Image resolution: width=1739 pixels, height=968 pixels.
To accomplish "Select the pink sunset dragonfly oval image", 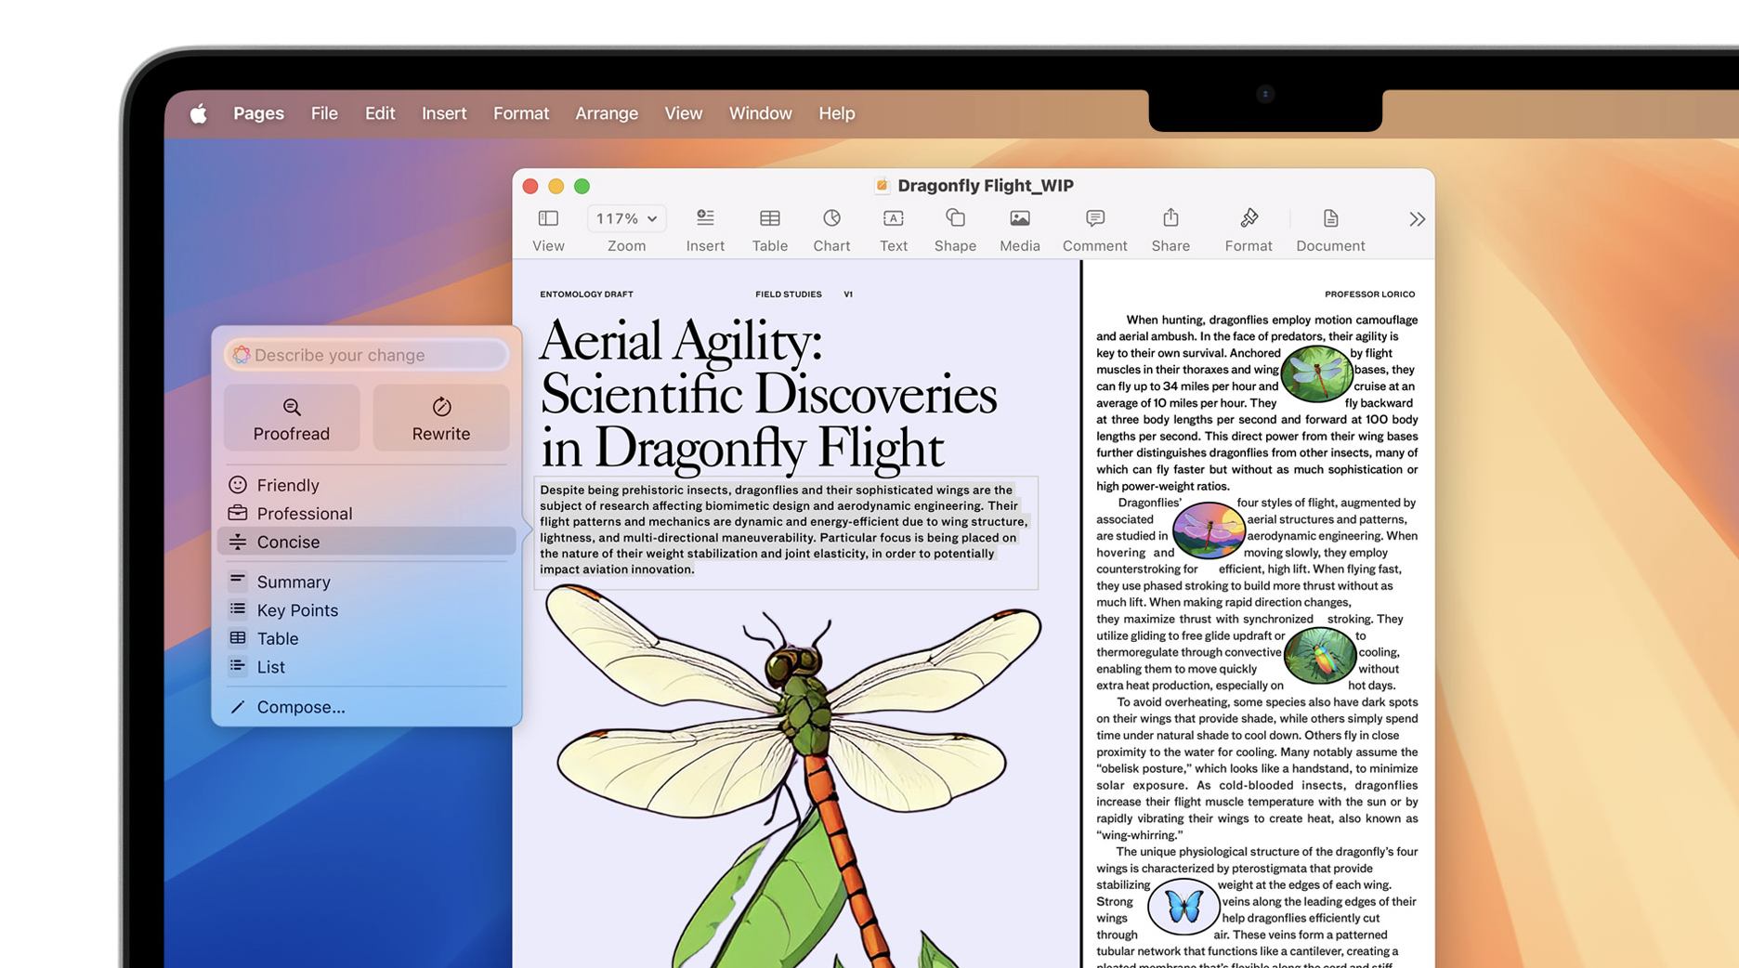I will click(x=1208, y=530).
